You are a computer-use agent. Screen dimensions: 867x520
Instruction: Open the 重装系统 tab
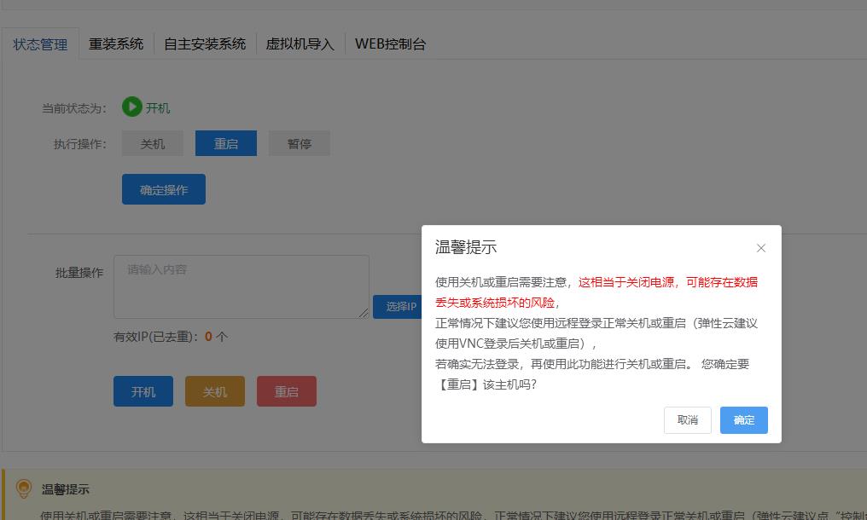(116, 43)
